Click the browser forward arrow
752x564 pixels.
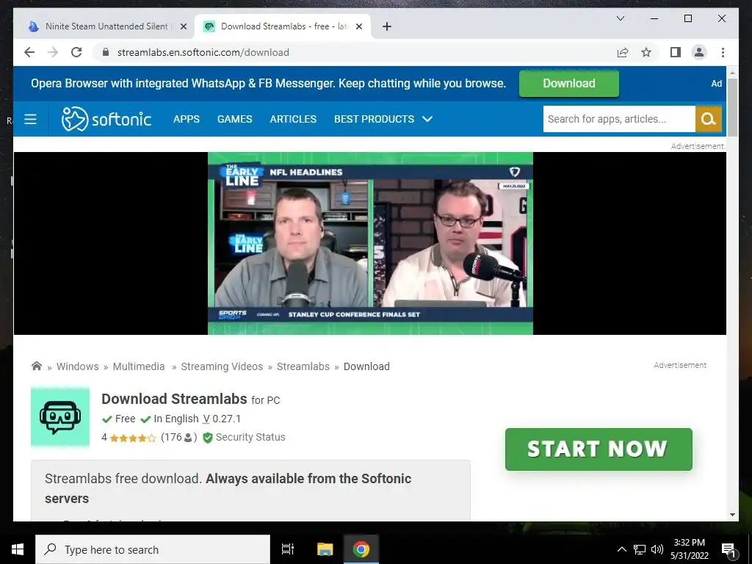pyautogui.click(x=53, y=52)
